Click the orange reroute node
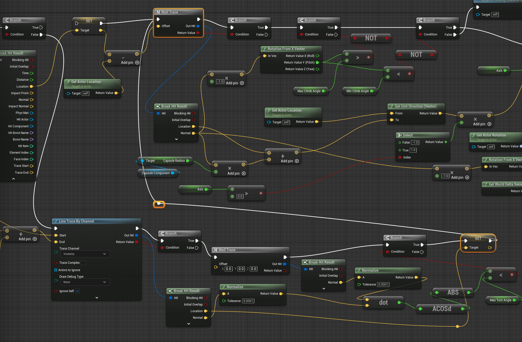522x342 pixels. click(159, 204)
